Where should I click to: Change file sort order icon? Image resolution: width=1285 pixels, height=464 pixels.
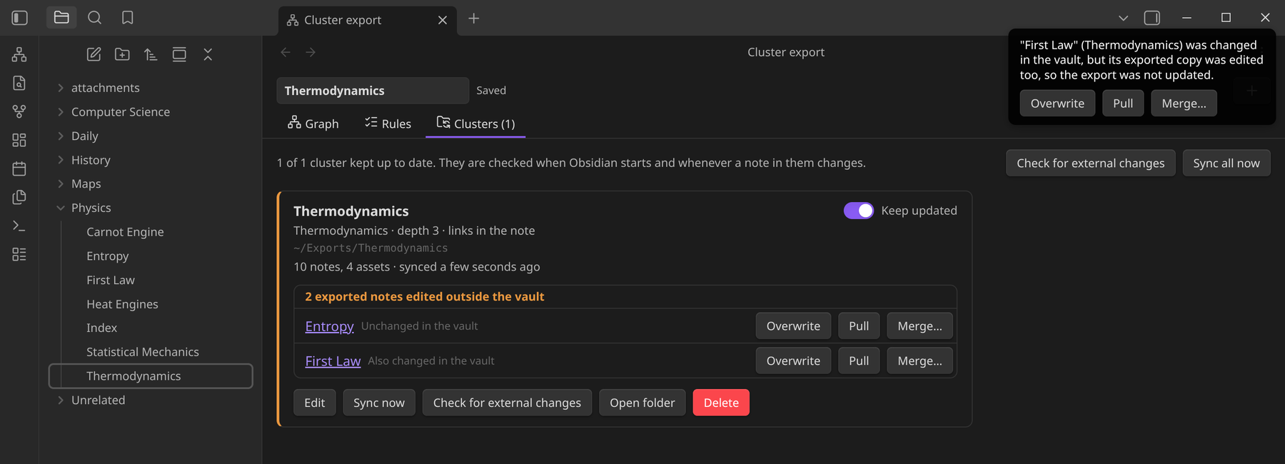point(151,54)
